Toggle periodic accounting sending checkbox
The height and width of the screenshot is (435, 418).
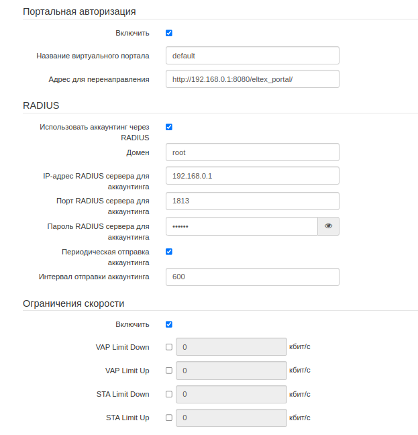(x=169, y=252)
